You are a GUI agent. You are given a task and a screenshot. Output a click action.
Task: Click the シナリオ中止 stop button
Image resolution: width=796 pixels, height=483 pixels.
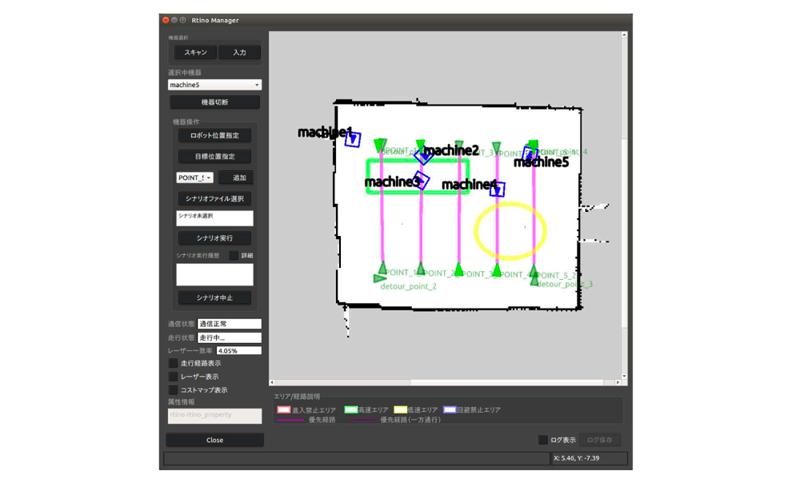point(214,297)
